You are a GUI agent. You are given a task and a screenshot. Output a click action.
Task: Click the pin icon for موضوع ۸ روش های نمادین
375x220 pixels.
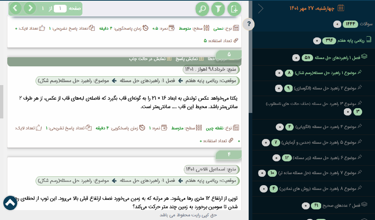pyautogui.click(x=360, y=188)
